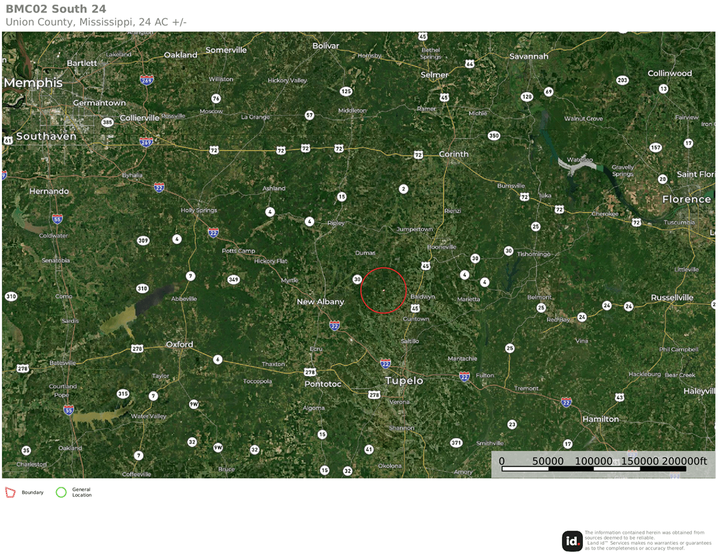Click the Land id logo
Viewport: 718px width, 554px height.
click(x=572, y=541)
